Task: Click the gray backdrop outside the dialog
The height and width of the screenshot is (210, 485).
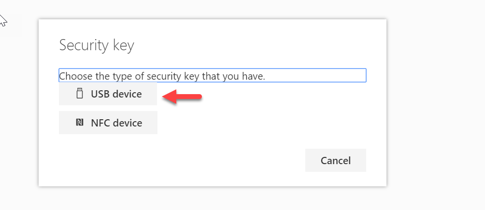Action: 433,105
